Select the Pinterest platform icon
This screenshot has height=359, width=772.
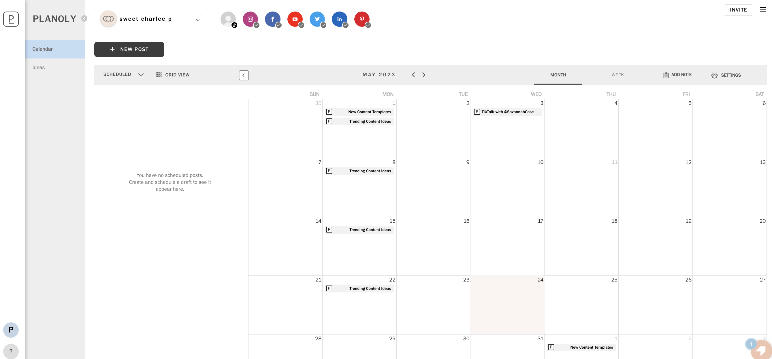click(362, 19)
